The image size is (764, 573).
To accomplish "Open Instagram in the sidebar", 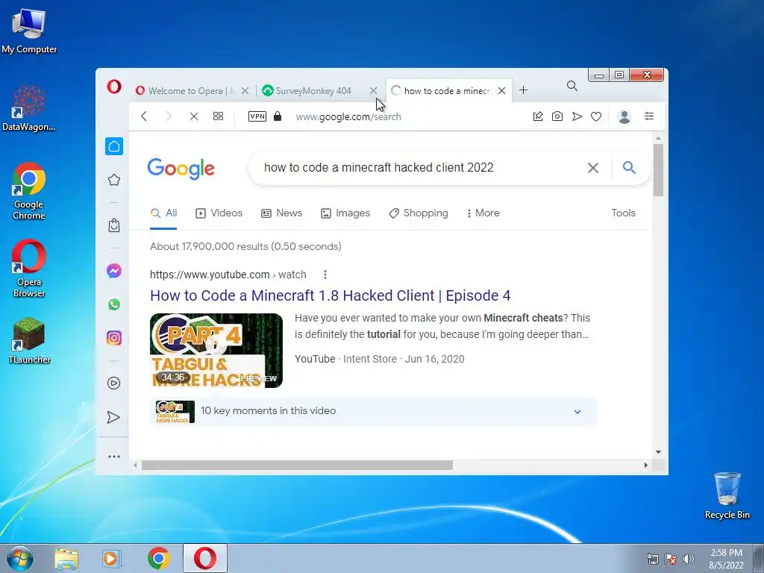I will [x=114, y=338].
